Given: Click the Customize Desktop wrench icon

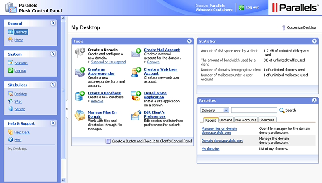Looking at the screenshot, I should pos(284,27).
